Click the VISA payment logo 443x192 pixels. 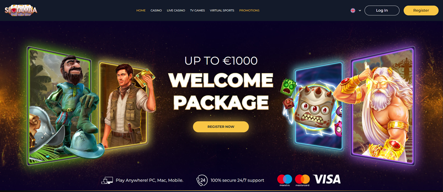point(327,179)
